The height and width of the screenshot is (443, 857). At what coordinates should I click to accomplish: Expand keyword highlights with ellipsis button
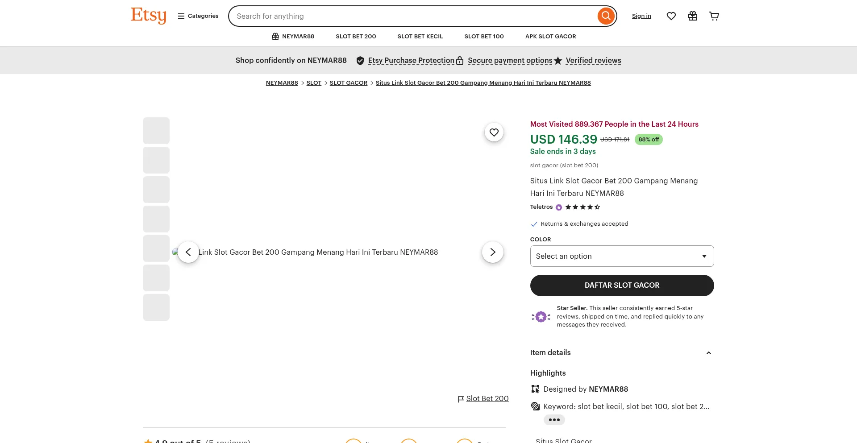(x=554, y=420)
